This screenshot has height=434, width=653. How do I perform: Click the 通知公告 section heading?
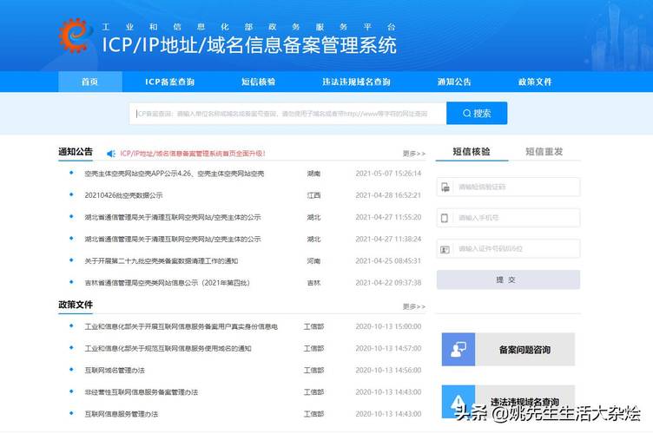point(76,152)
